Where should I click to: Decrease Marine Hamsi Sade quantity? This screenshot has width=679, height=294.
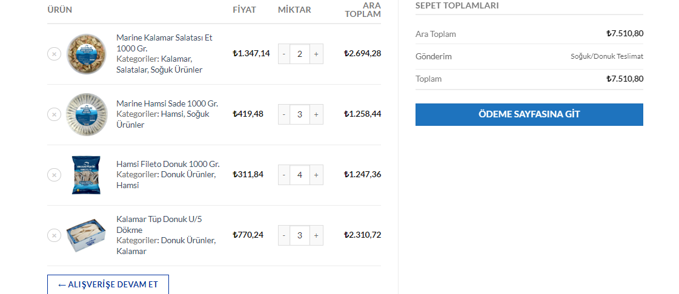(x=284, y=114)
